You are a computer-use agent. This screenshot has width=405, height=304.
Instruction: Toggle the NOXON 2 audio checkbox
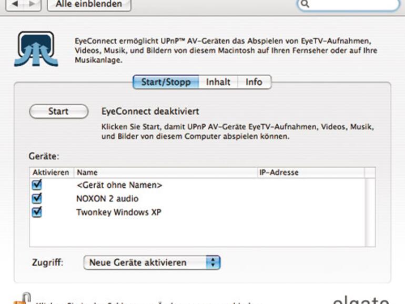point(37,199)
